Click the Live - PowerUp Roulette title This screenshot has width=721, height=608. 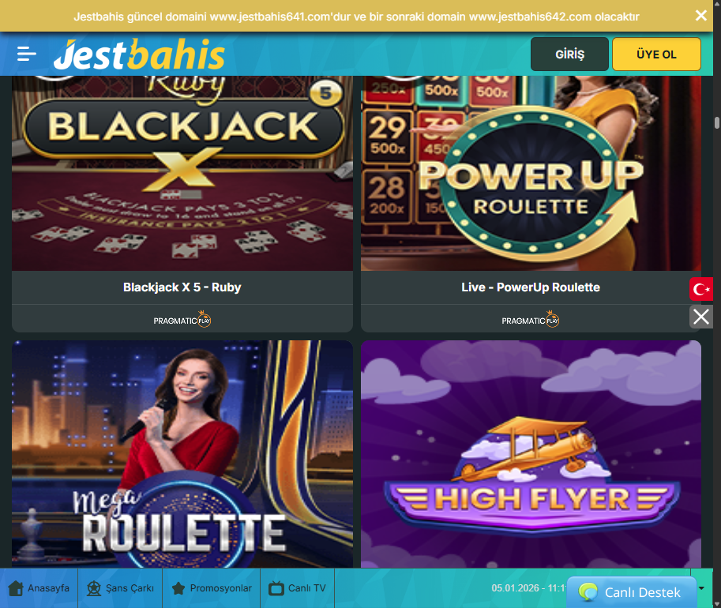coord(531,287)
